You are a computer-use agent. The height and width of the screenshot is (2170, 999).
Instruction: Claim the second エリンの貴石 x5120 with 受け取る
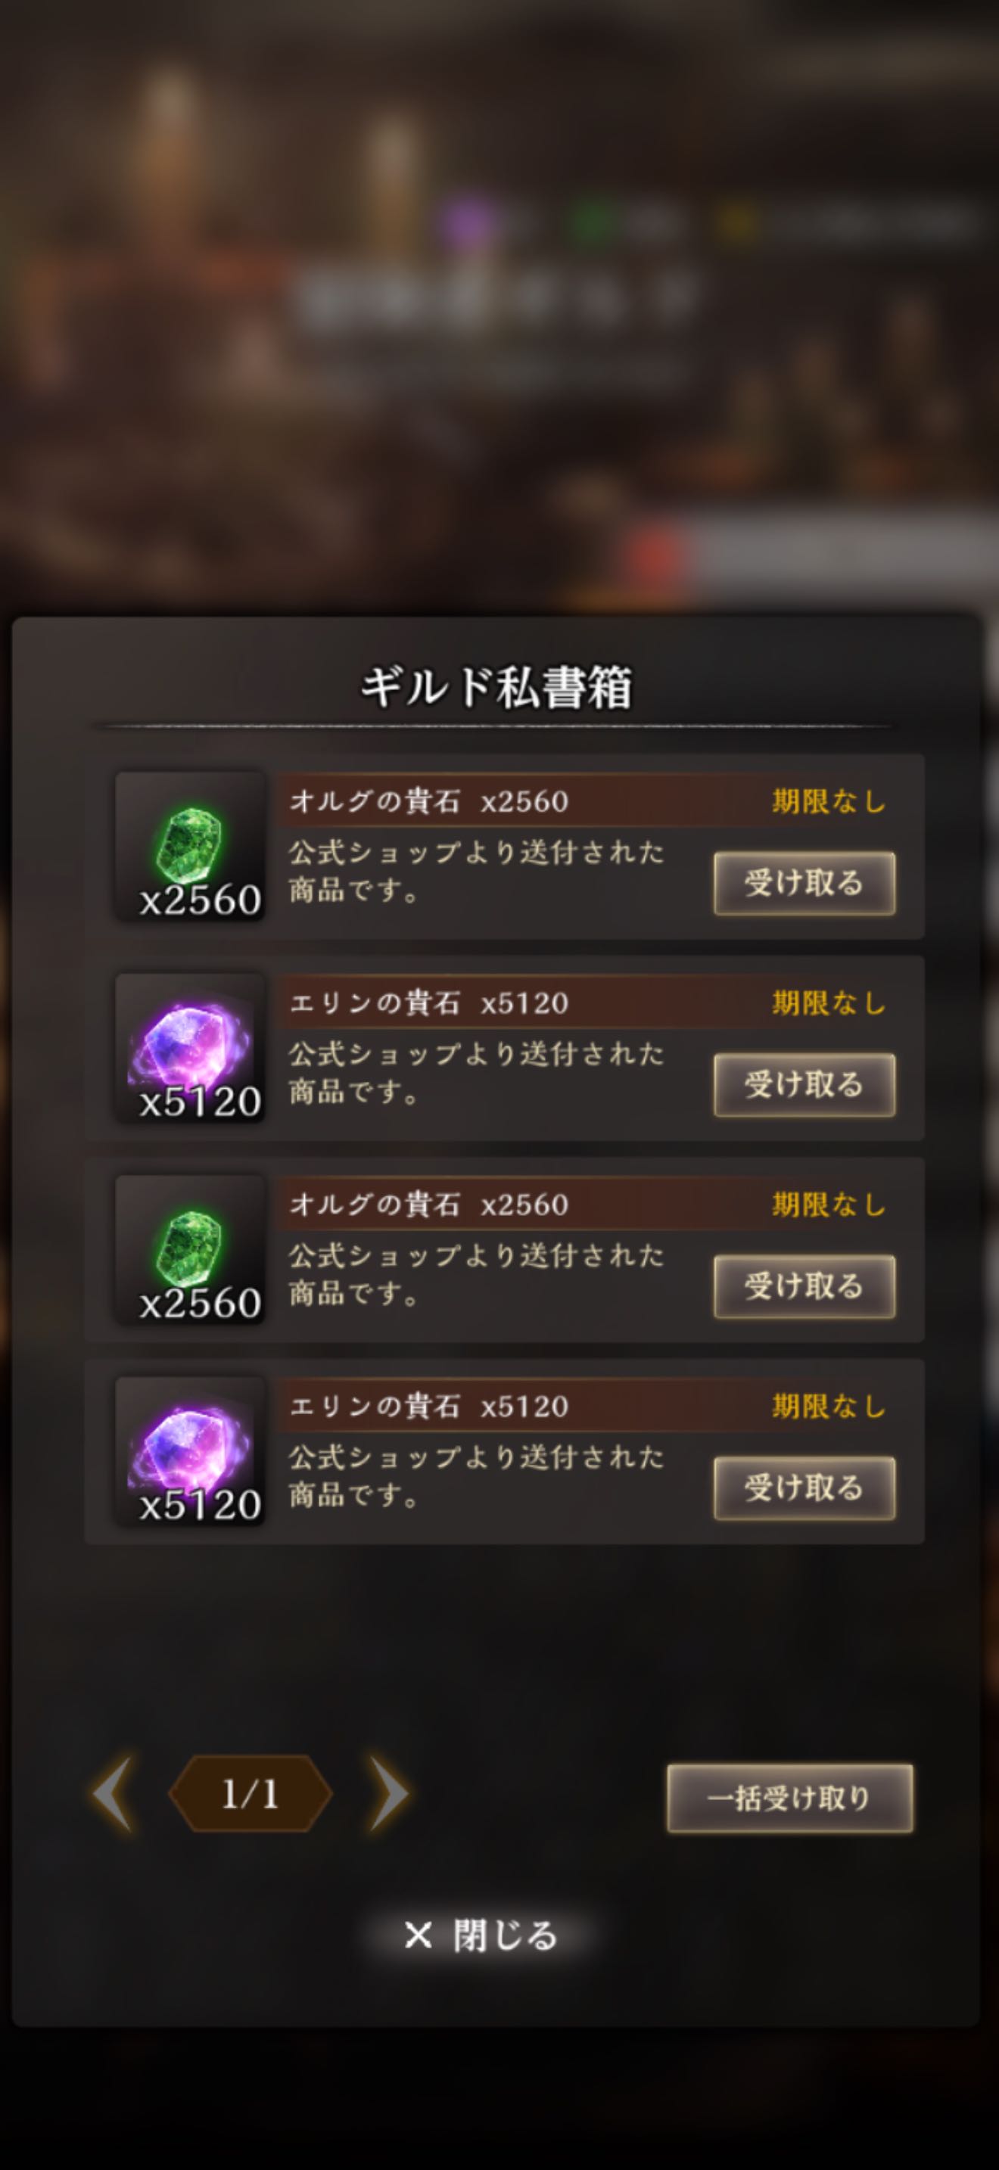tap(804, 1488)
